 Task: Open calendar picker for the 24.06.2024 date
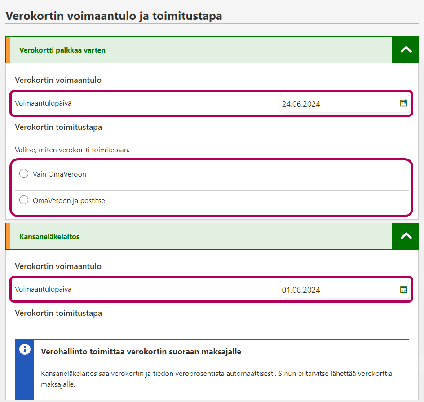click(x=403, y=103)
